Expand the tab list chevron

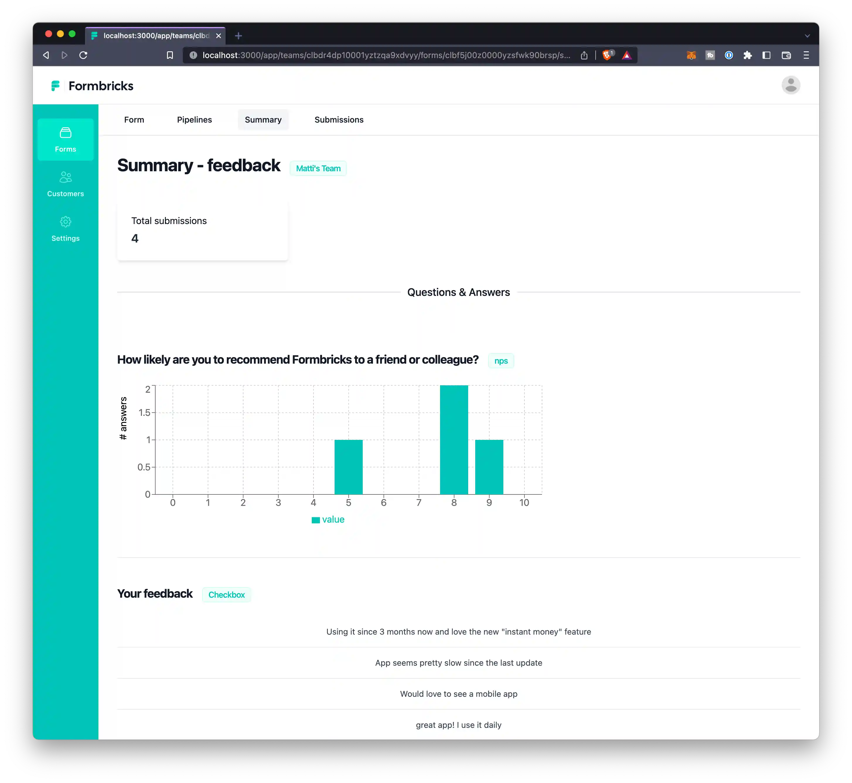click(807, 36)
